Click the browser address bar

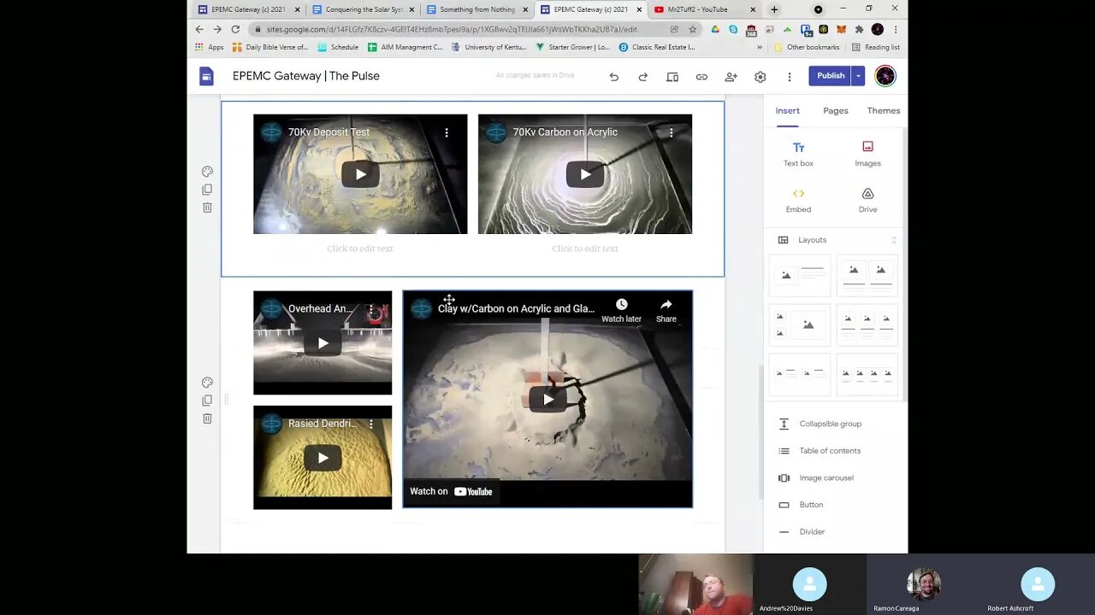point(462,29)
